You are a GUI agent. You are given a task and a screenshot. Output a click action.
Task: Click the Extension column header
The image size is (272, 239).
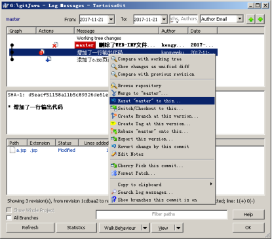pyautogui.click(x=41, y=143)
